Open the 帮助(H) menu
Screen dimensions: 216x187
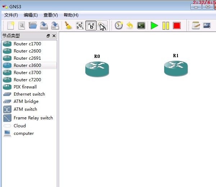click(71, 15)
